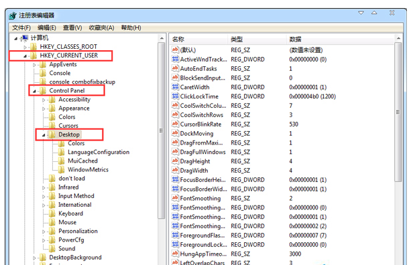Click the ClickLockTime DWORD value icon
The height and width of the screenshot is (265, 419).
175,96
